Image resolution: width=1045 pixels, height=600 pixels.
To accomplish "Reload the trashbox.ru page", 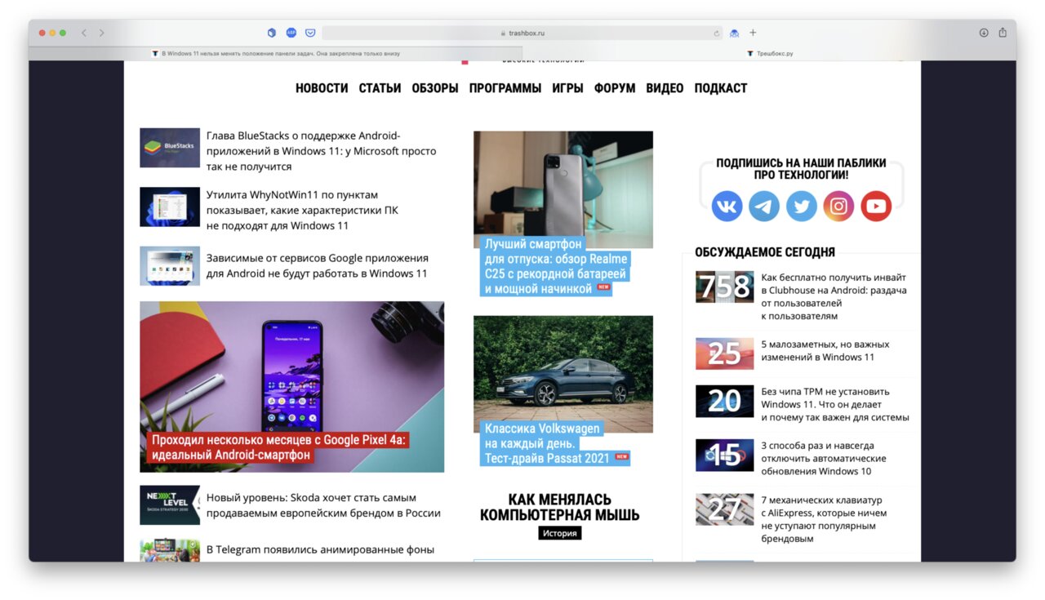I will [717, 33].
